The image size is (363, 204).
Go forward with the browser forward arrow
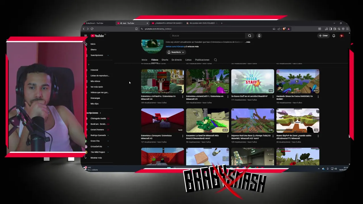[x=88, y=29]
